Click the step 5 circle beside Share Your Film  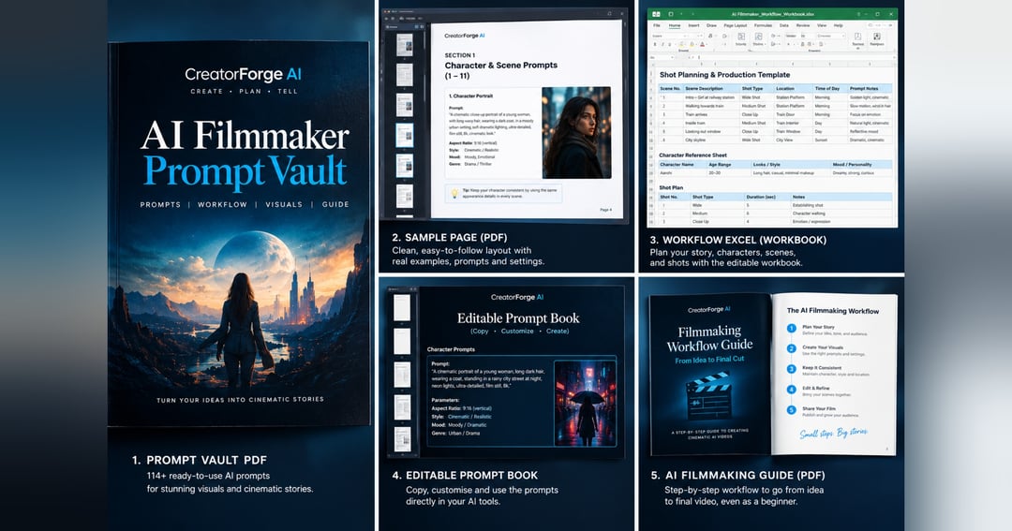pos(791,410)
